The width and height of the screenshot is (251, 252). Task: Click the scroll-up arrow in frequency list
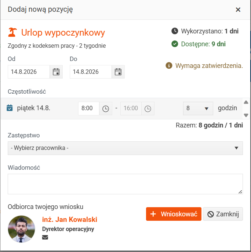pyautogui.click(x=246, y=102)
